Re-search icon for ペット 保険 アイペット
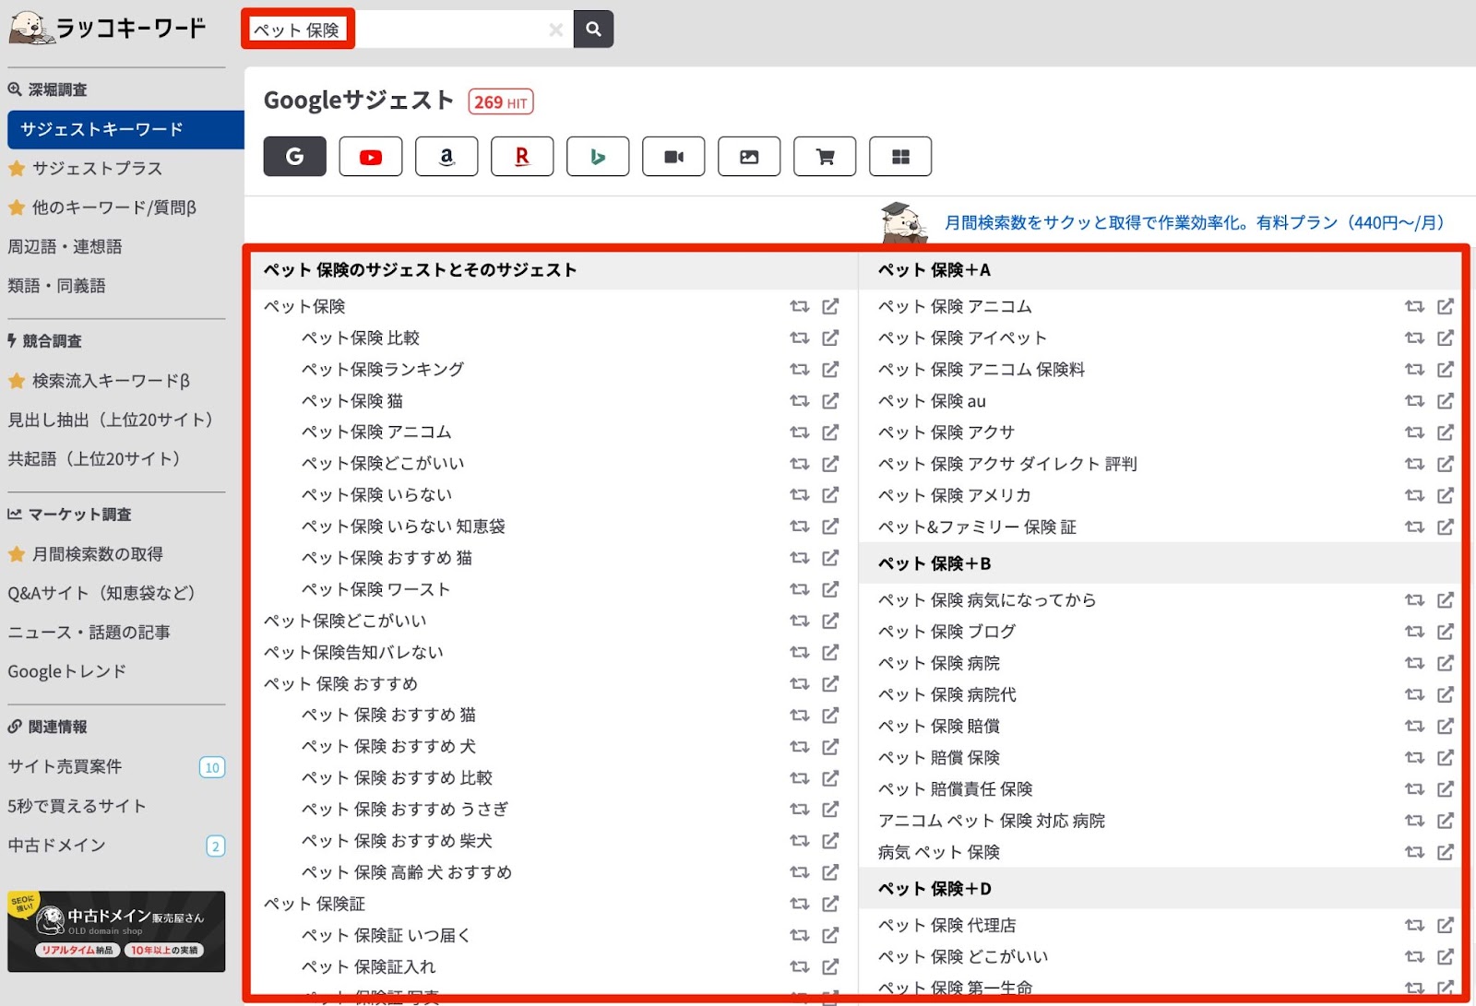The image size is (1476, 1006). [x=1414, y=337]
